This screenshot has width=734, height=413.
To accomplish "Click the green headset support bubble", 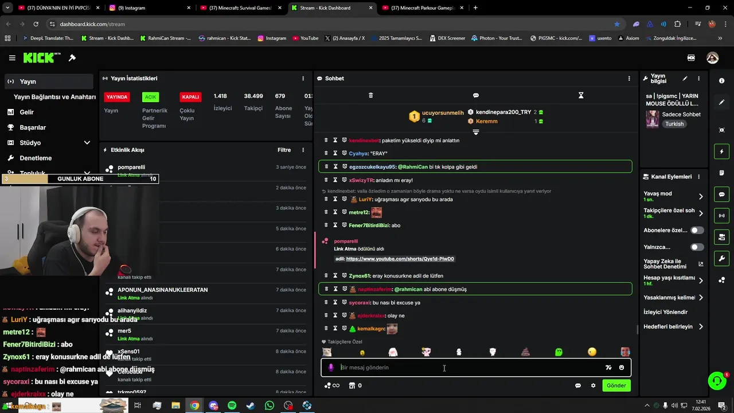I will (717, 381).
